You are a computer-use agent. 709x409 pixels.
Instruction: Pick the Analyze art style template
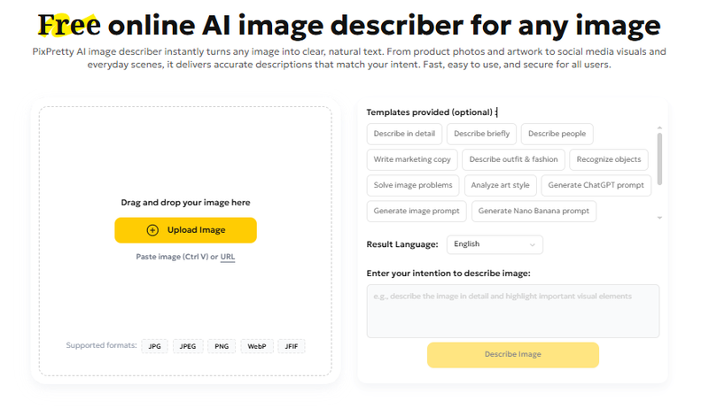tap(500, 186)
